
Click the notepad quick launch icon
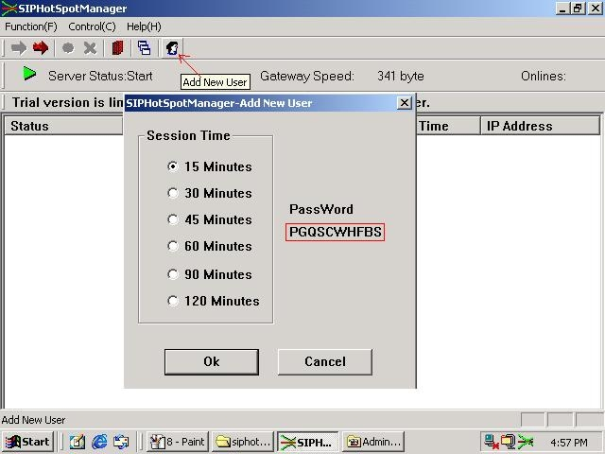78,442
